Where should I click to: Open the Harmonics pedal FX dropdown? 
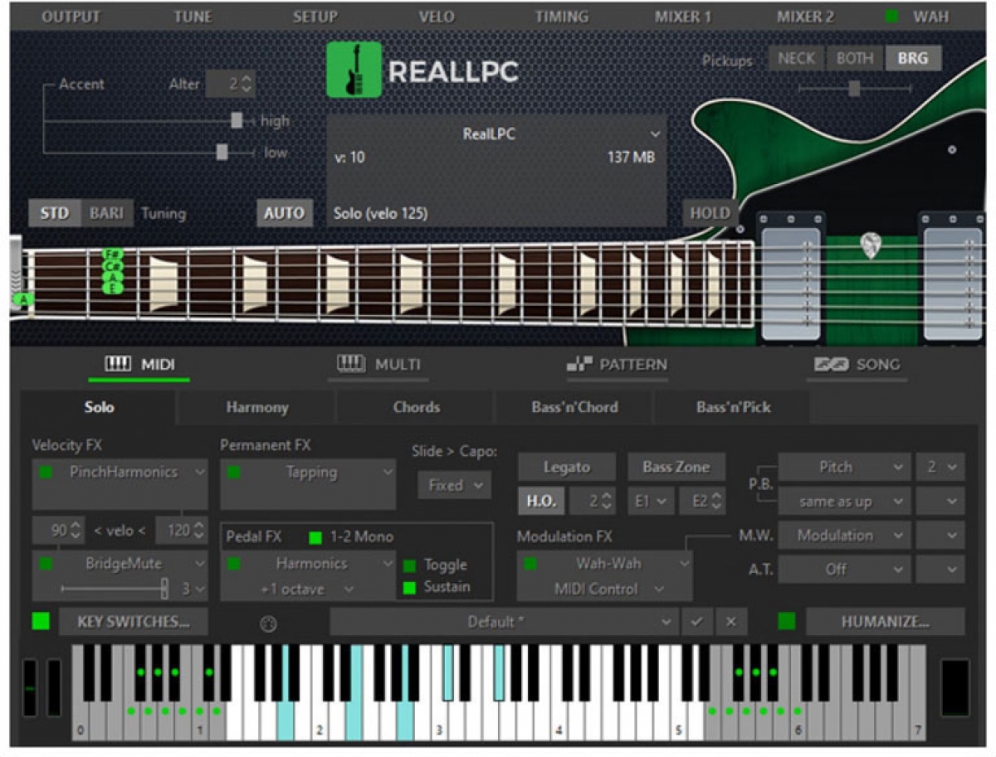click(308, 564)
